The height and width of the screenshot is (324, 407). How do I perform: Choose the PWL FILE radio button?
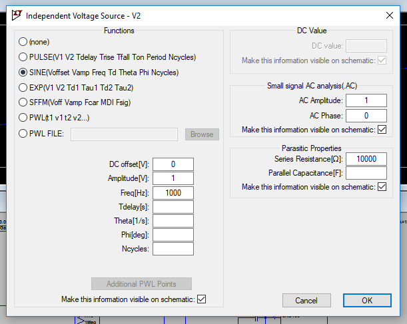(x=23, y=134)
